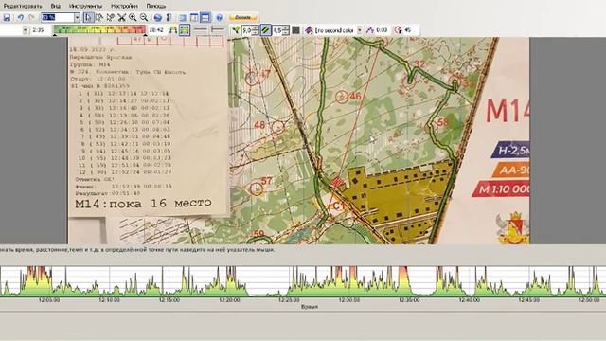Redo the undone action
The height and width of the screenshot is (341, 606).
coord(31,17)
